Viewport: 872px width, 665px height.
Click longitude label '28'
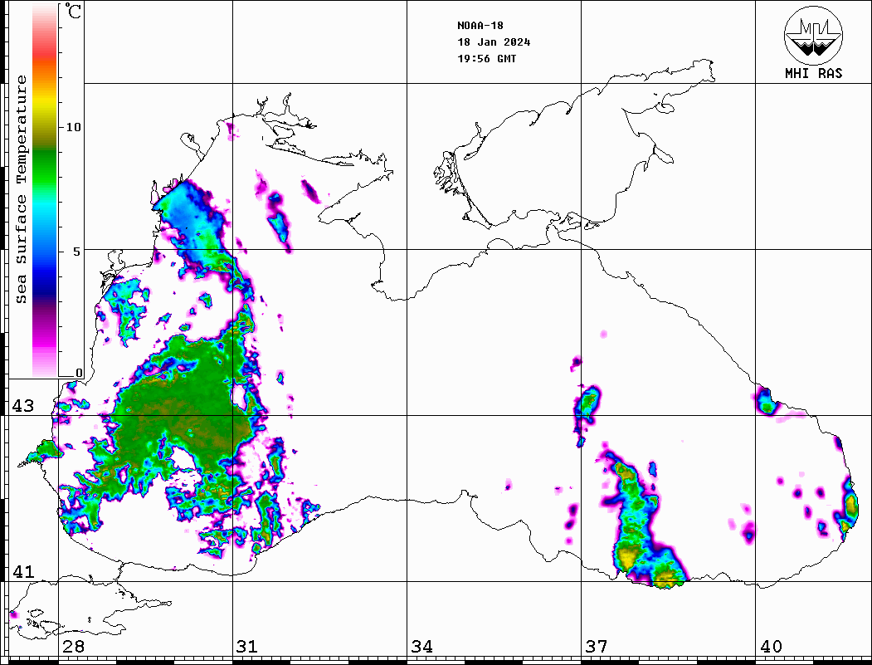(x=73, y=647)
